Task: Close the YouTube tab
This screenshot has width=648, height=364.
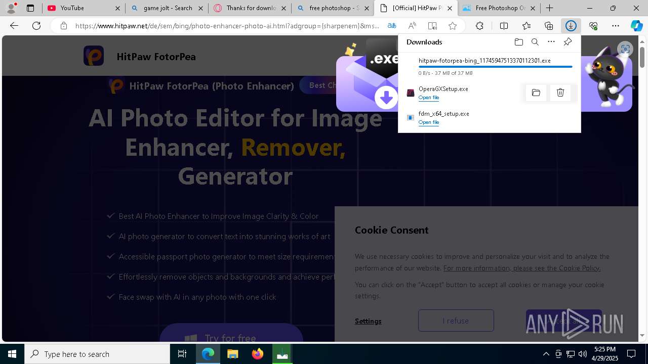Action: tap(118, 8)
